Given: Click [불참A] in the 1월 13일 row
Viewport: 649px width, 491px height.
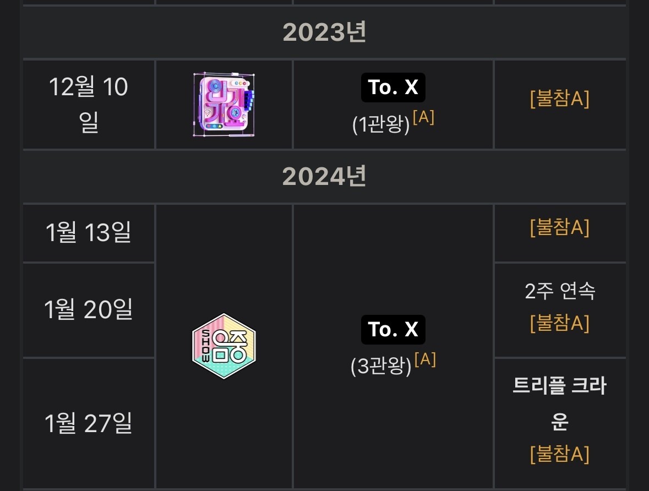Looking at the screenshot, I should click(x=559, y=228).
